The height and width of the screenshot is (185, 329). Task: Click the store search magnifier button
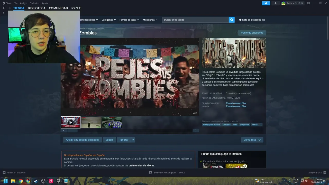(x=232, y=20)
